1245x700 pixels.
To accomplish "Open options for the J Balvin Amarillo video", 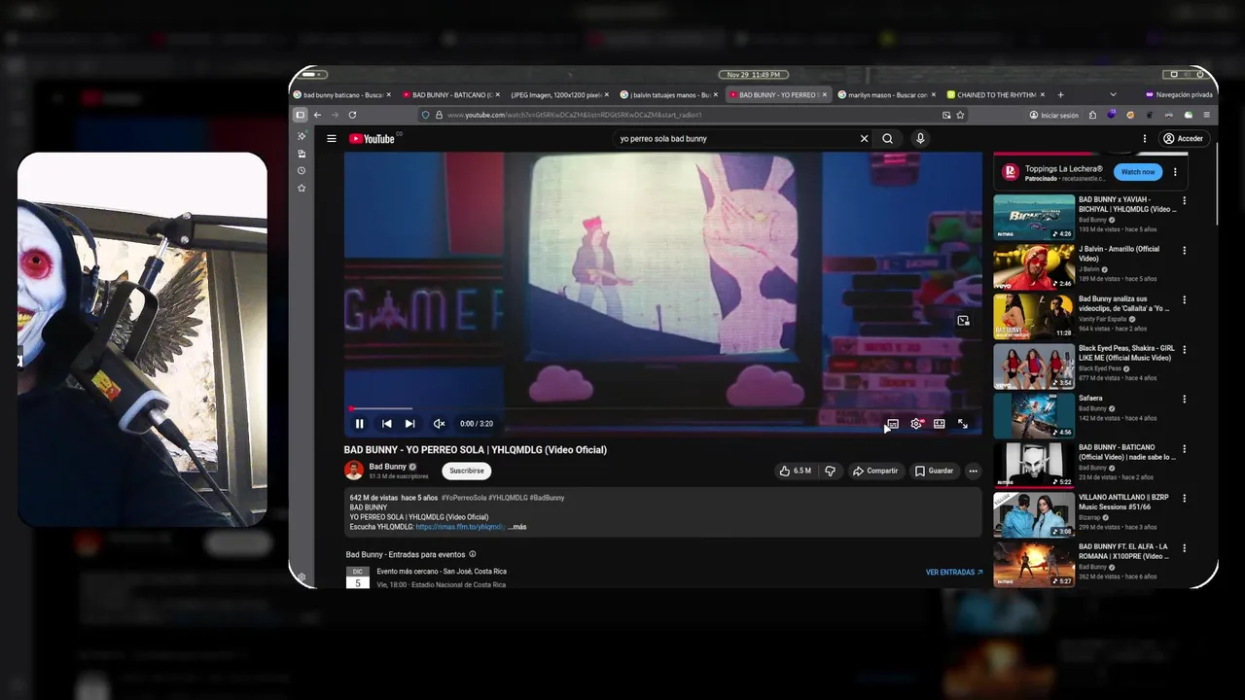I will click(1184, 250).
